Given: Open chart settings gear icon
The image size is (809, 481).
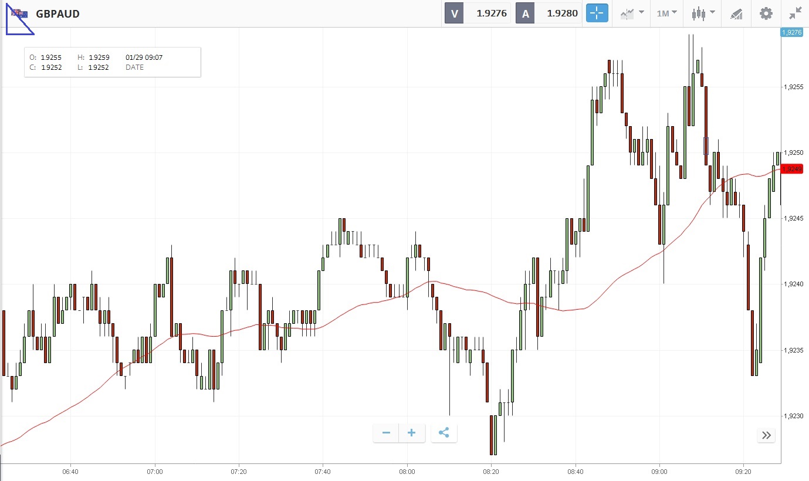Looking at the screenshot, I should (766, 13).
